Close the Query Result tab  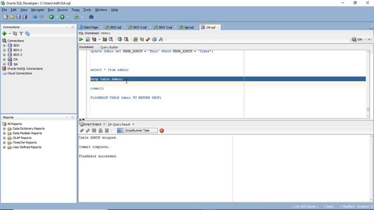pyautogui.click(x=133, y=124)
